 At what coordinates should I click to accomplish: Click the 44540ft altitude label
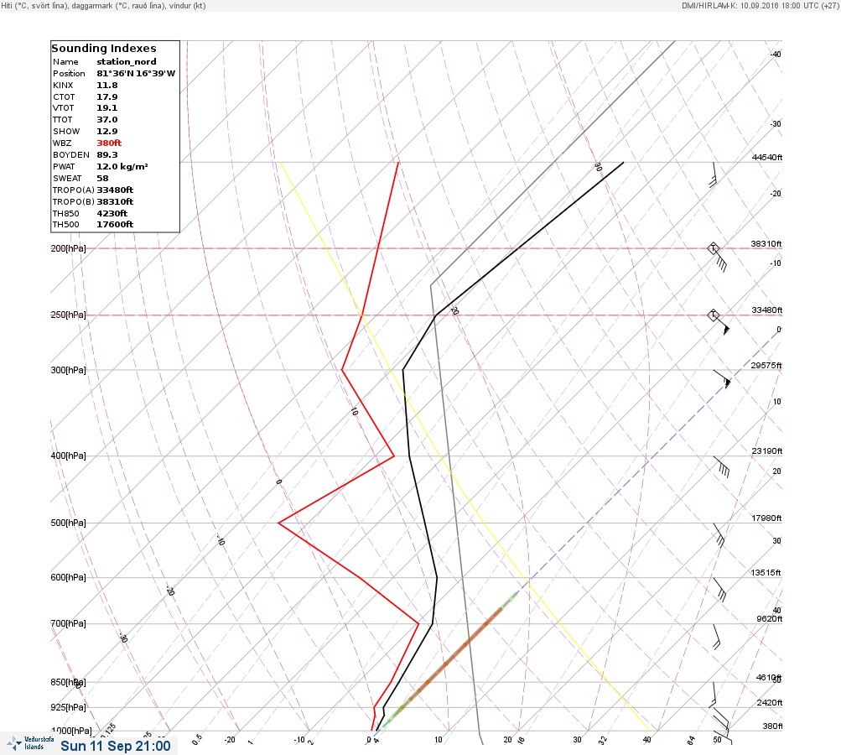point(767,157)
